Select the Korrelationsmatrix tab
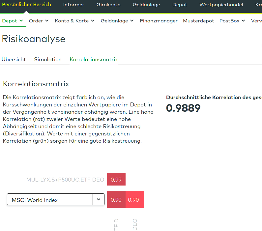The image size is (262, 231). (94, 60)
